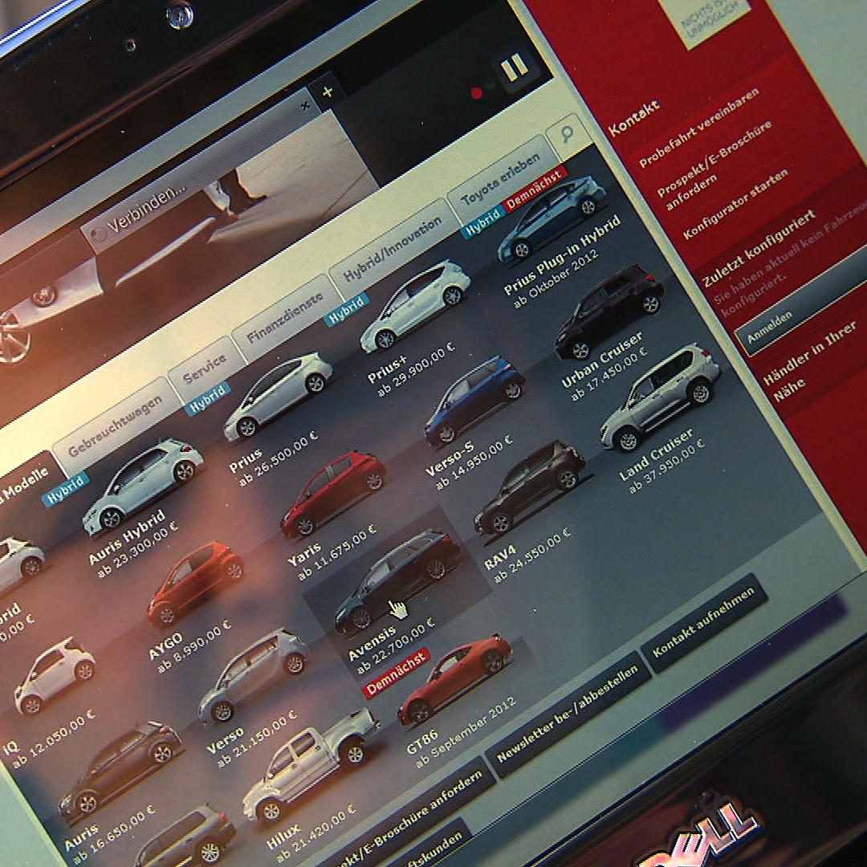Open the Konfigurator starten link
The height and width of the screenshot is (867, 867).
pyautogui.click(x=735, y=205)
